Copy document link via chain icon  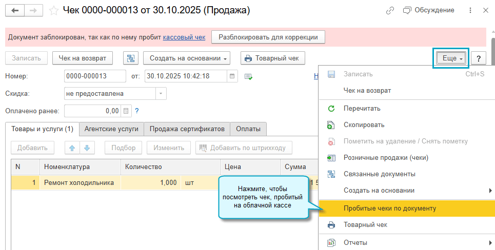coord(390,10)
